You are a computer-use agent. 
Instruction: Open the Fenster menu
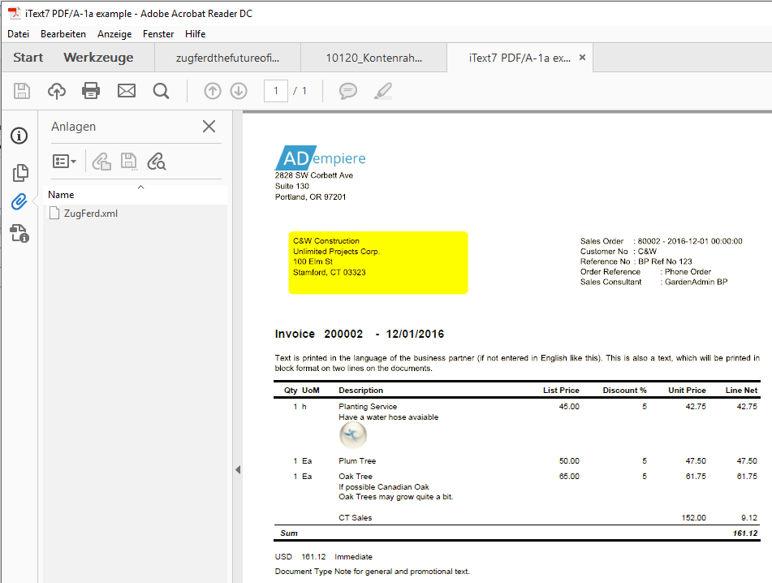pyautogui.click(x=158, y=34)
